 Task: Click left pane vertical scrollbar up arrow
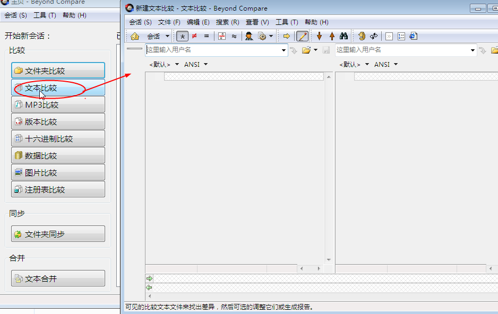(329, 77)
